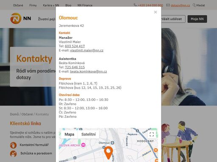This screenshot has height=162, width=217.
Task: Toggle fullscreen view of the map
Action: click(152, 135)
